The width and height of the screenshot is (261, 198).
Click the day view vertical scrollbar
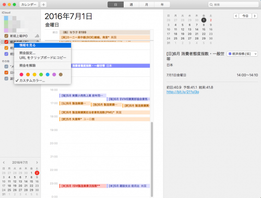pyautogui.click(x=152, y=160)
